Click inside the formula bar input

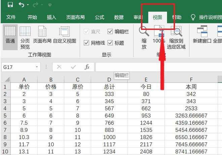click(x=158, y=67)
